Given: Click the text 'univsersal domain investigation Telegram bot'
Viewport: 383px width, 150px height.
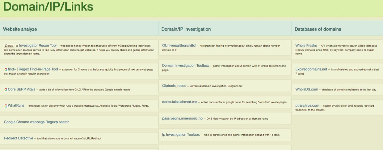Looking at the screenshot, I should pyautogui.click(x=216, y=86).
